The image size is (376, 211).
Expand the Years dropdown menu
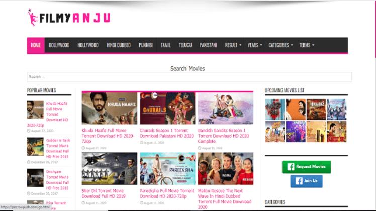[x=255, y=45]
